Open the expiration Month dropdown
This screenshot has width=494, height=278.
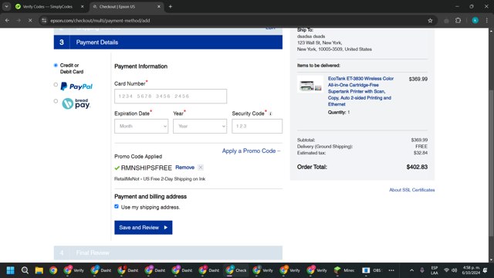click(141, 126)
